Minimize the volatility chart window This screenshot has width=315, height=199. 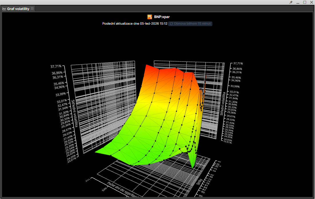298,2
